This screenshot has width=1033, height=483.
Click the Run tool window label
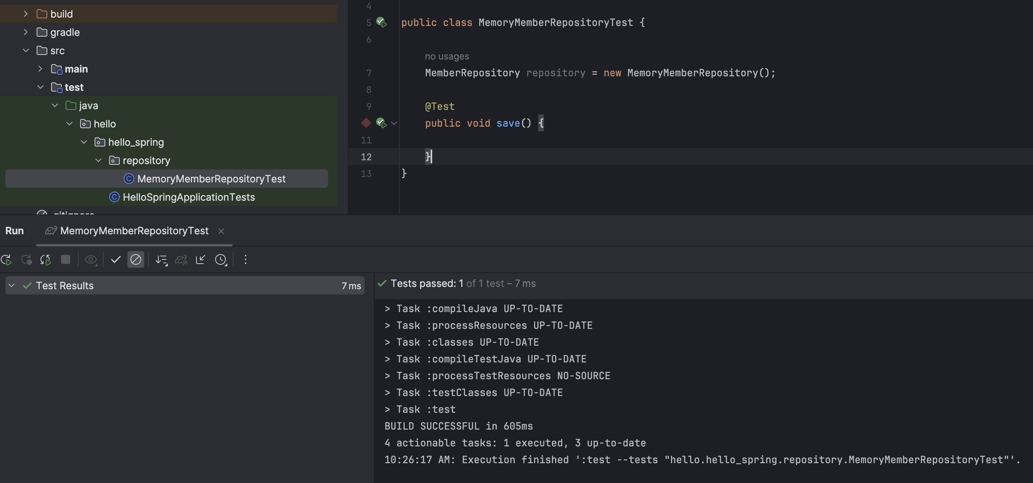click(x=14, y=231)
